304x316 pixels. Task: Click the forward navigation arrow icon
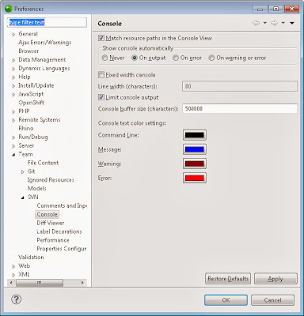[274, 23]
